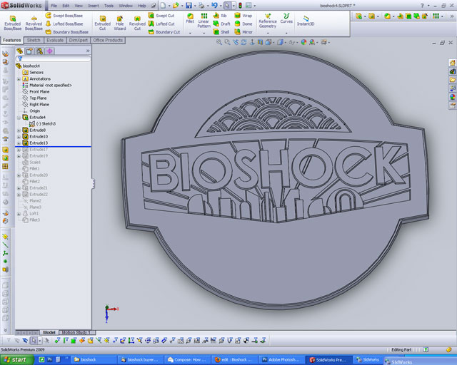457x365 pixels.
Task: Toggle Instant3D mode
Action: click(x=305, y=21)
